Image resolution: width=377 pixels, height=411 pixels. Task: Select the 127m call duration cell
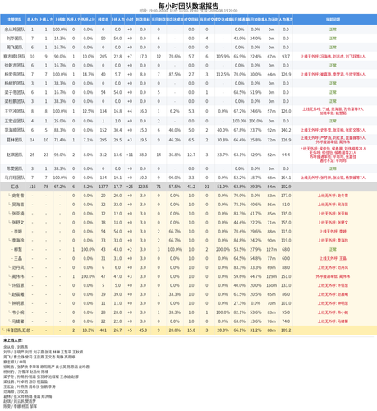point(271,250)
